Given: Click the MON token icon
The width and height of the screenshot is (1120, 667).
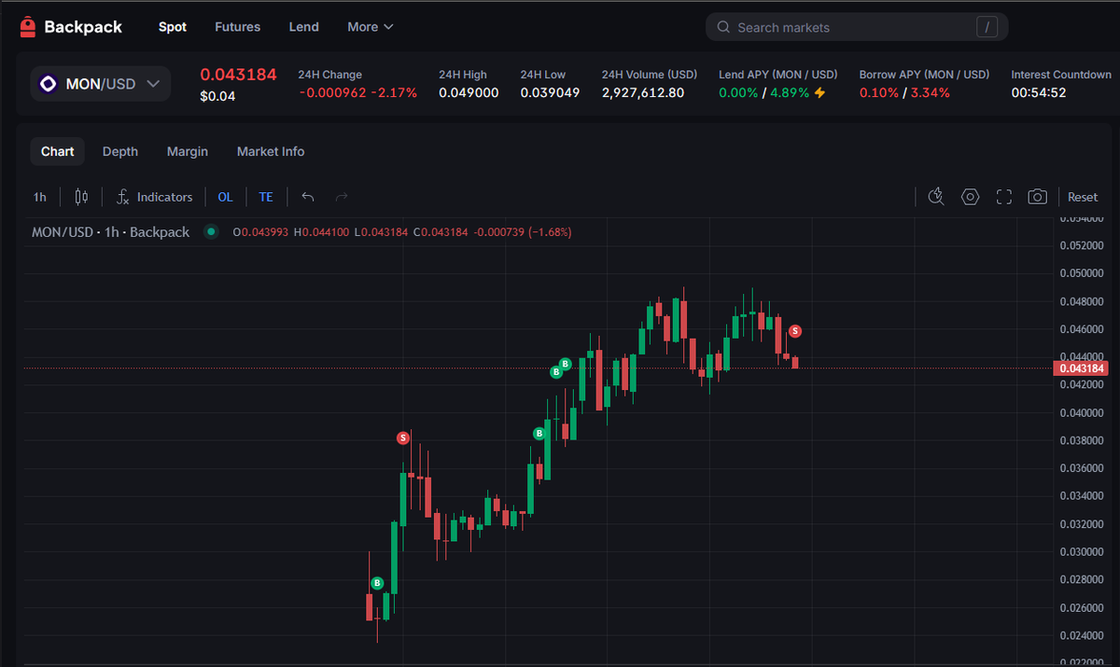Looking at the screenshot, I should pos(48,84).
